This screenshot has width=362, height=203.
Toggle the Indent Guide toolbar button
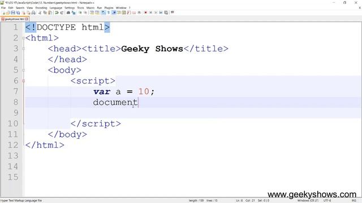click(x=114, y=12)
